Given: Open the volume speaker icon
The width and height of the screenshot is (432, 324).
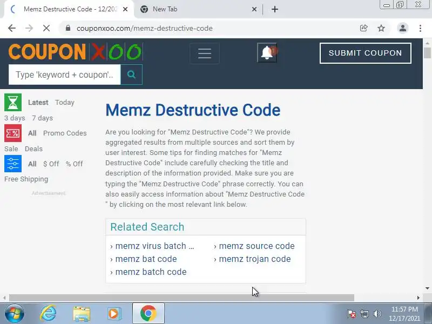Looking at the screenshot, I should [377, 314].
